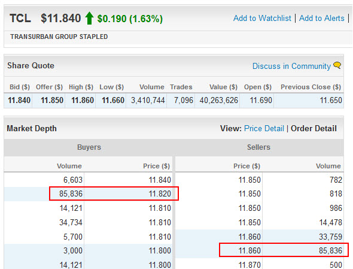Click the offer value 11.850 in Share Quote

click(x=52, y=100)
